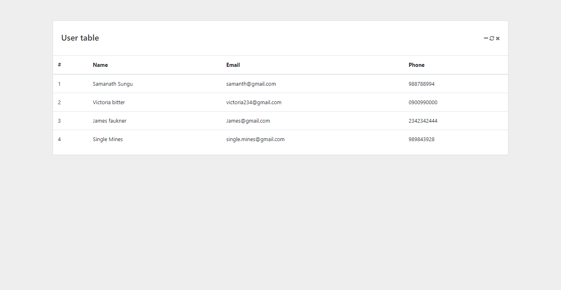Select the name Samanath Sungu
The height and width of the screenshot is (290, 561).
coord(113,84)
